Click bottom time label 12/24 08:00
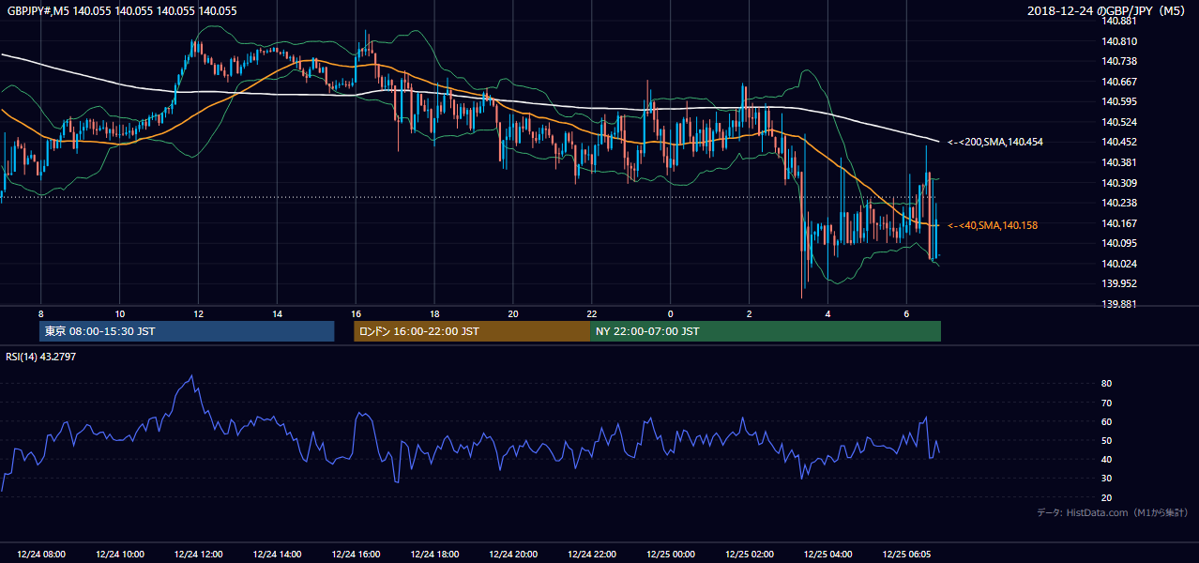Image resolution: width=1199 pixels, height=563 pixels. pyautogui.click(x=40, y=555)
